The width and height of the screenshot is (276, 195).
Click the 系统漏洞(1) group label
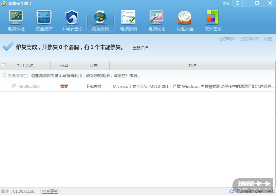point(18,76)
